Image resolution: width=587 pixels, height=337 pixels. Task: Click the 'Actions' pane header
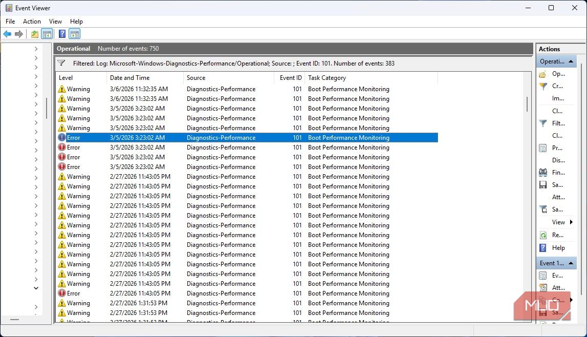[549, 49]
